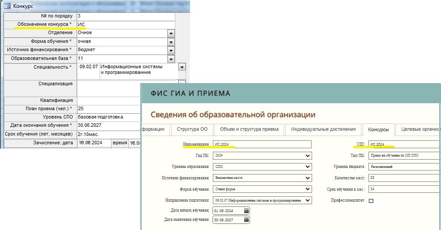
Task: Click the UID field
Action: point(404,144)
